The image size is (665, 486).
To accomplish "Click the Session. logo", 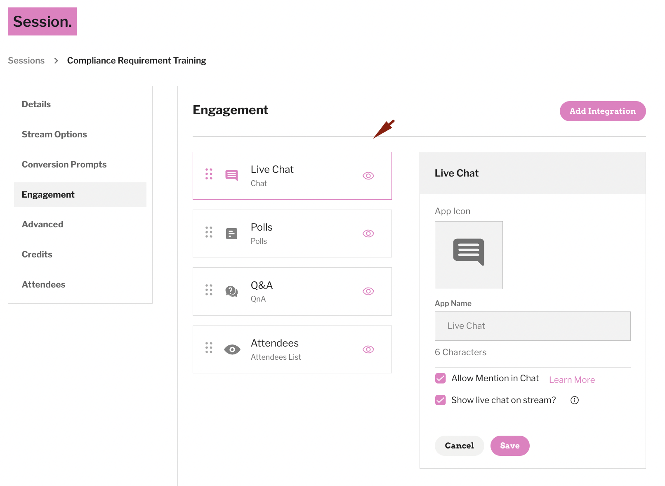I will (x=42, y=21).
